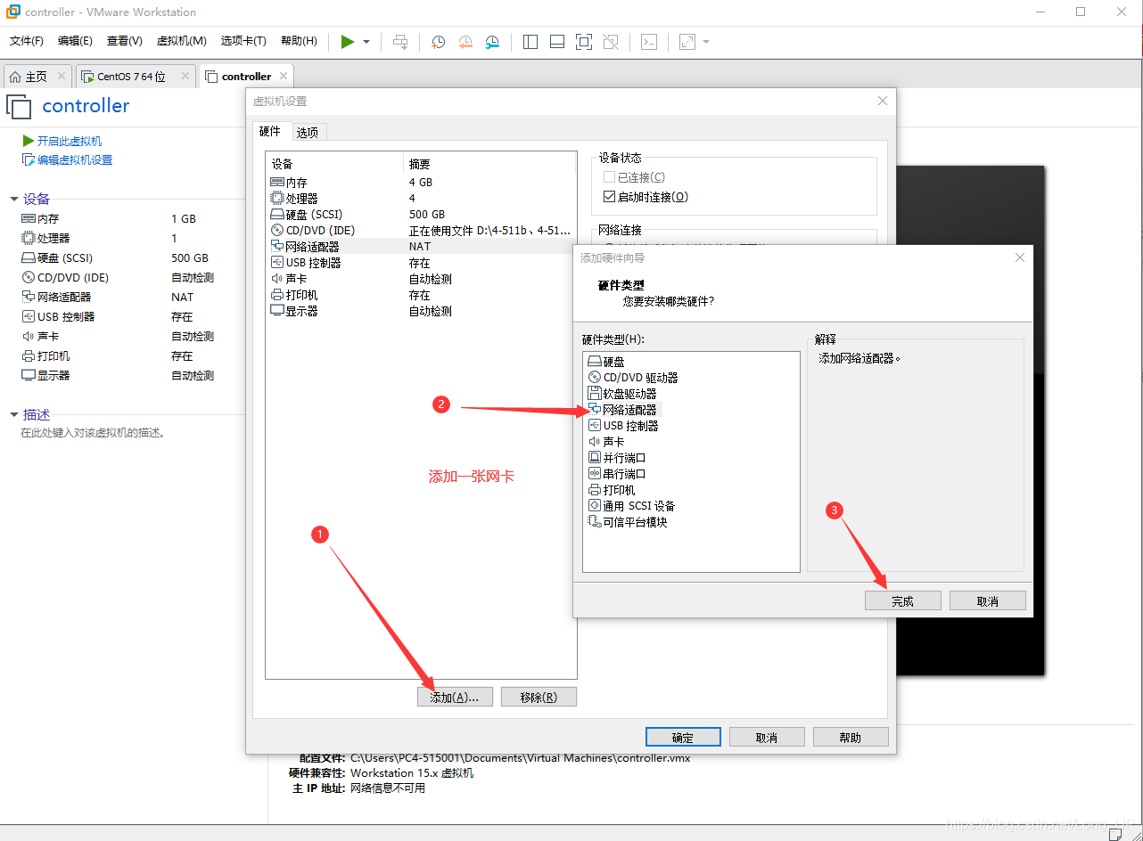Open the snapshot manager icon
The image size is (1143, 841).
pyautogui.click(x=493, y=42)
